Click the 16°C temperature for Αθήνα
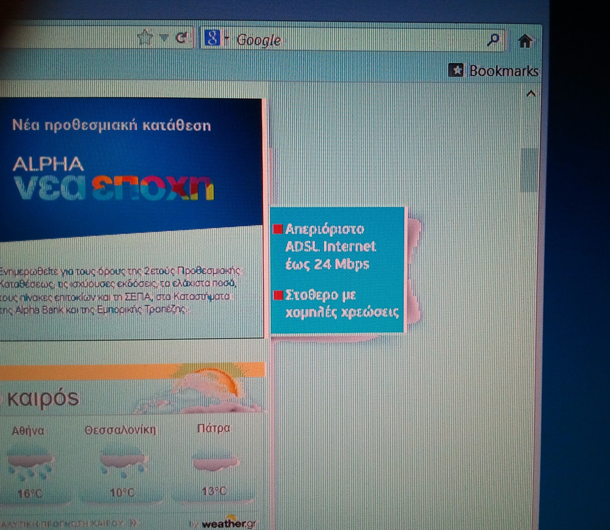This screenshot has height=530, width=610. pos(30,494)
